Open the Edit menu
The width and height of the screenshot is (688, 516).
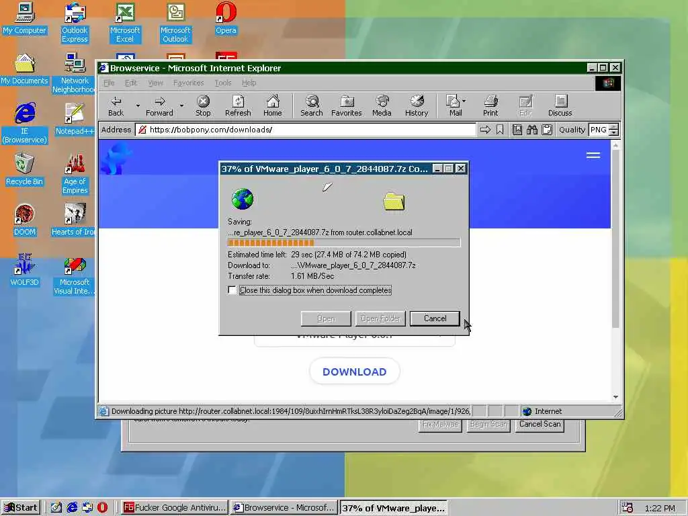pos(130,83)
